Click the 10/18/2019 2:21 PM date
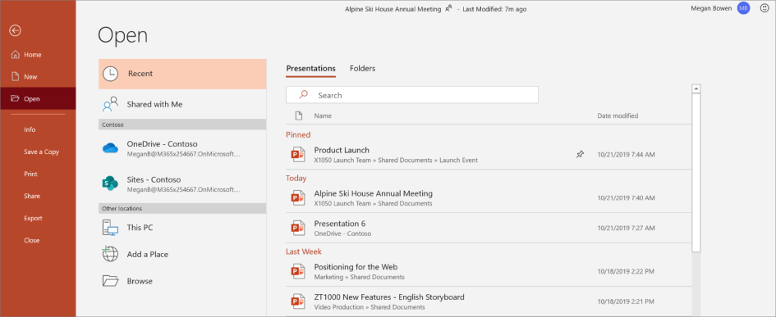The image size is (776, 317). [626, 301]
